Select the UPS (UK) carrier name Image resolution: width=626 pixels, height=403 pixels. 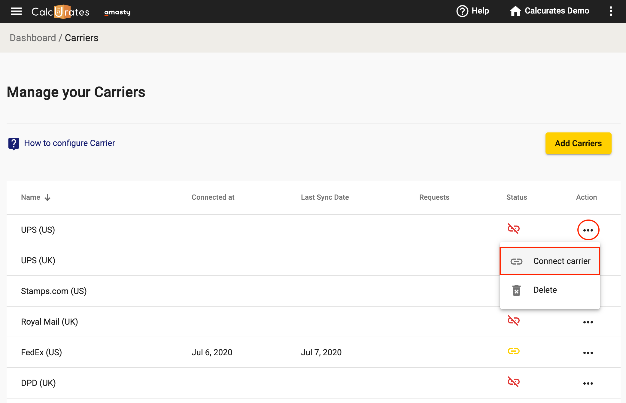[38, 260]
